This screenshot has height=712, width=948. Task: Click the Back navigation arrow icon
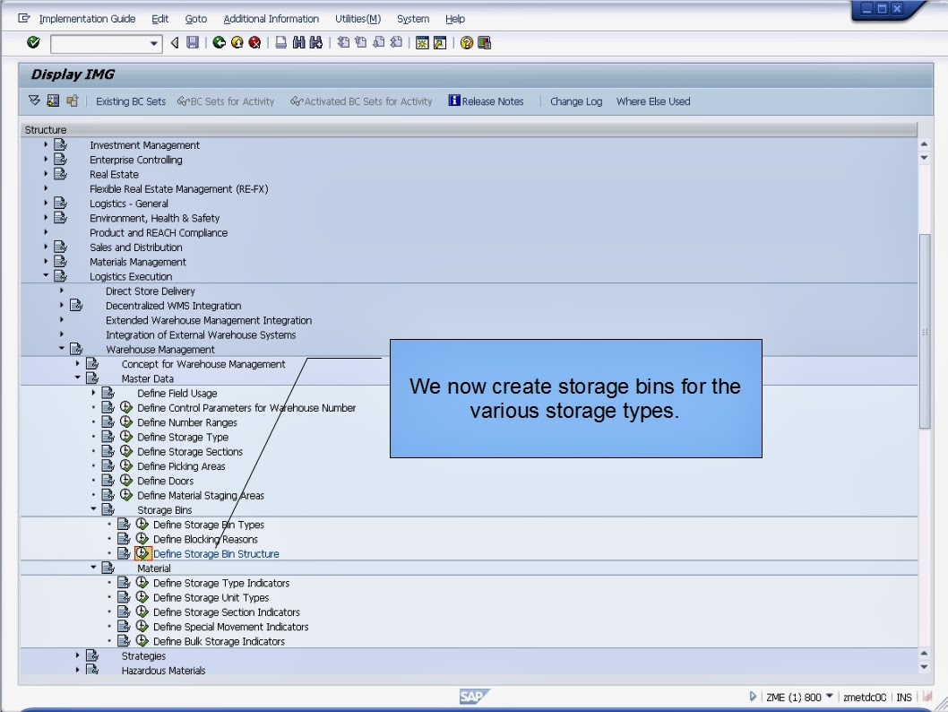(x=174, y=42)
